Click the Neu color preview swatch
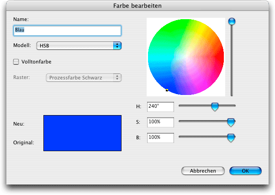 click(x=82, y=124)
